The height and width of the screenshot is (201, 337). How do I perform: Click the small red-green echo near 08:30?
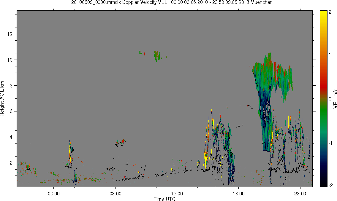click(122, 141)
